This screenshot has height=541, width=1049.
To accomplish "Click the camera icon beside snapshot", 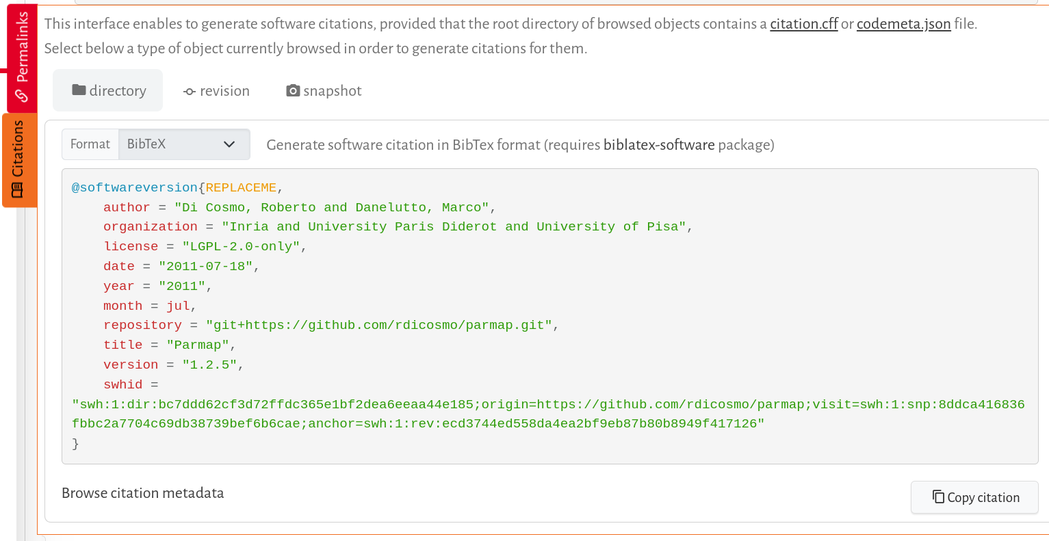I will click(293, 90).
